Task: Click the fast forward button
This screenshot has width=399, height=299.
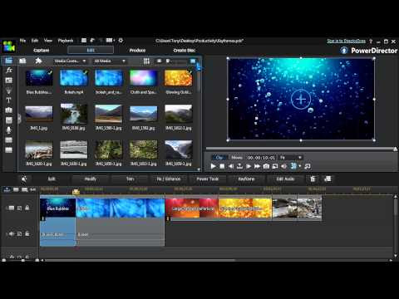Action: 257,166
